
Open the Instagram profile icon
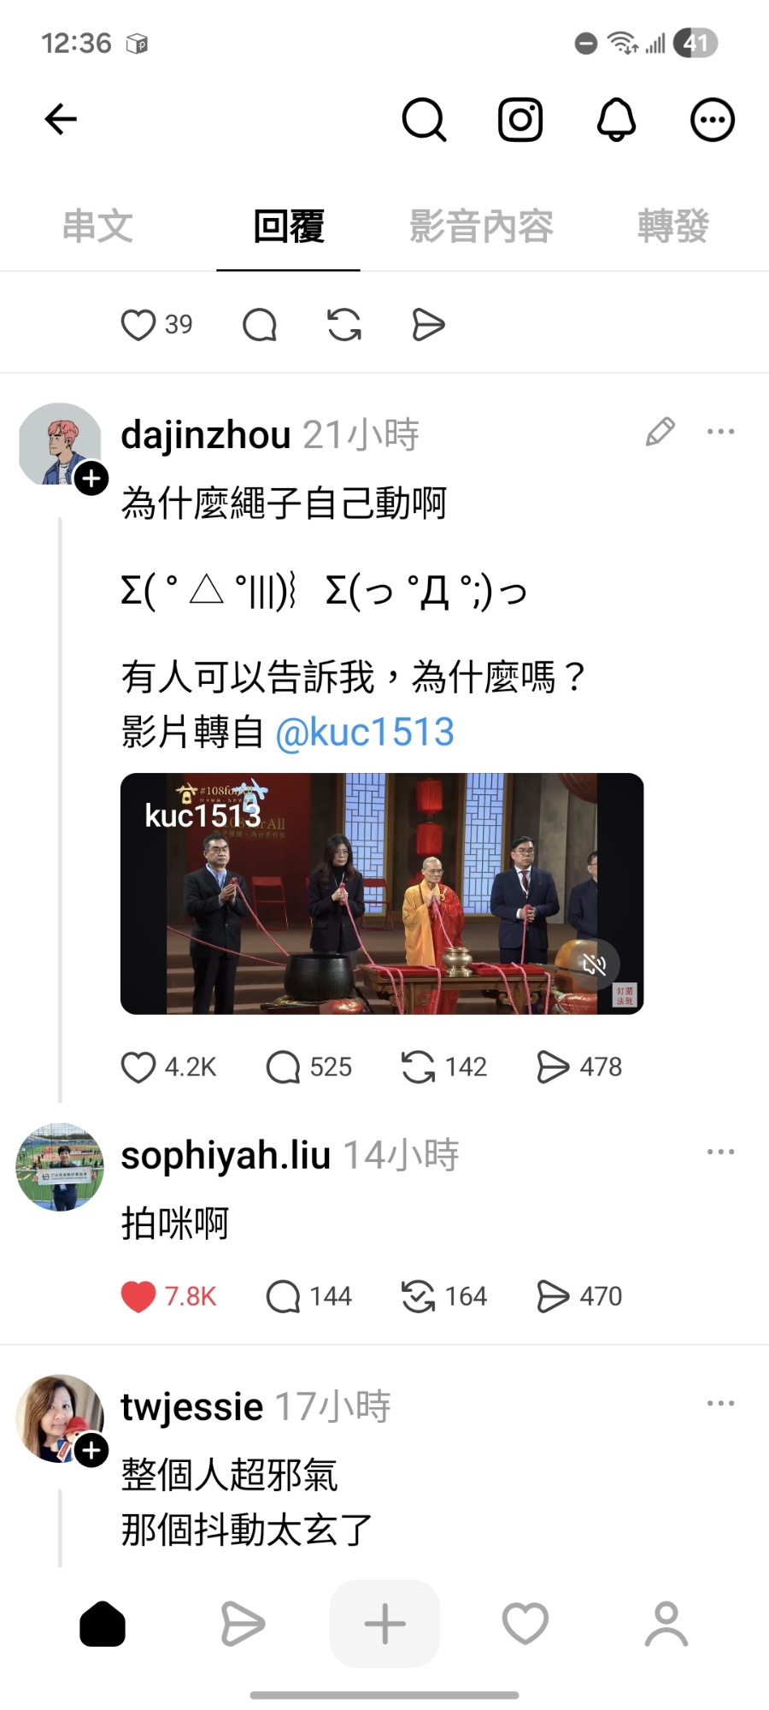[x=520, y=119]
